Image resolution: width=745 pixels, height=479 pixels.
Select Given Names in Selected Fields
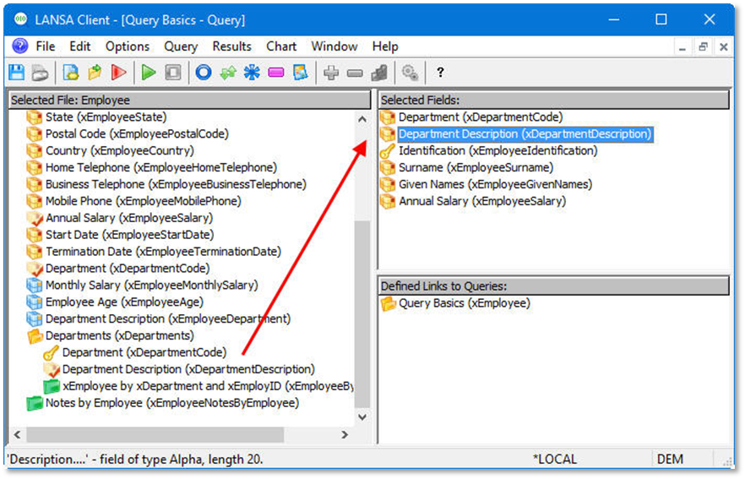pyautogui.click(x=496, y=184)
